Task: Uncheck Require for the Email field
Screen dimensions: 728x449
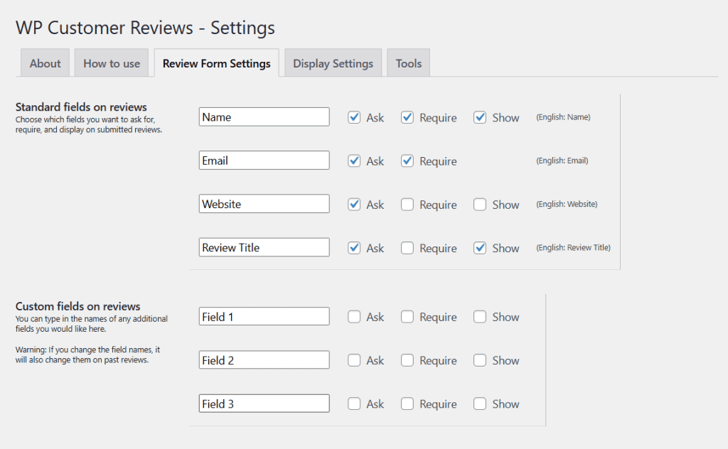Action: pos(407,161)
